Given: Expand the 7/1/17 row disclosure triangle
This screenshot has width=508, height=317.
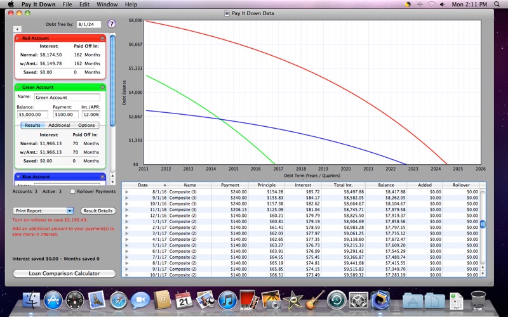Looking at the screenshot, I should tap(126, 257).
